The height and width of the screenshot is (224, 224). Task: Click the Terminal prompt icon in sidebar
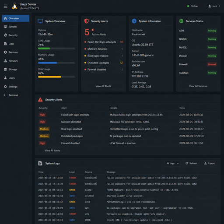(5, 95)
